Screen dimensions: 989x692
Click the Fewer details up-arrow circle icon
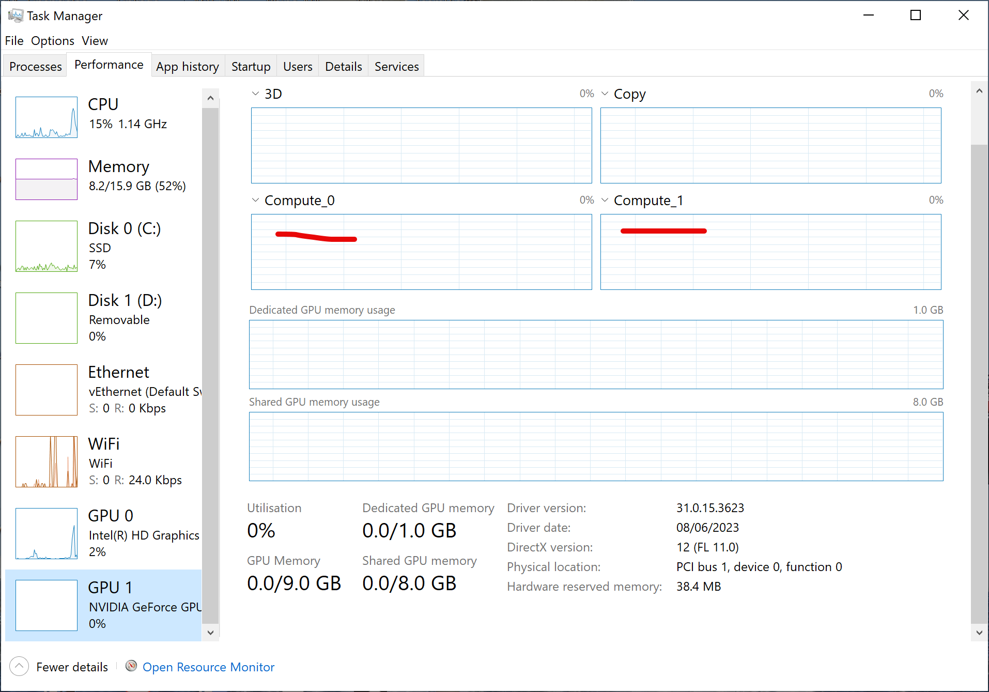(x=19, y=666)
